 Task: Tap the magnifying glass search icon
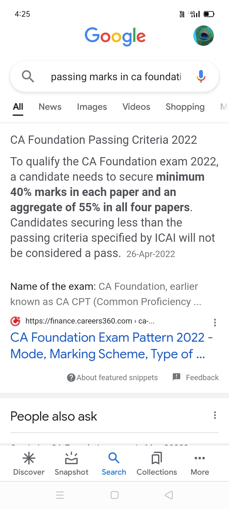(x=28, y=76)
